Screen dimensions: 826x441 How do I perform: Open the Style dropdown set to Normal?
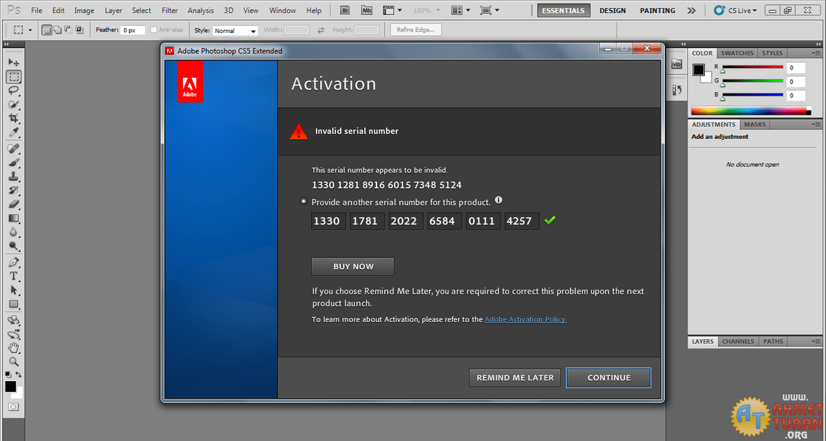[235, 31]
